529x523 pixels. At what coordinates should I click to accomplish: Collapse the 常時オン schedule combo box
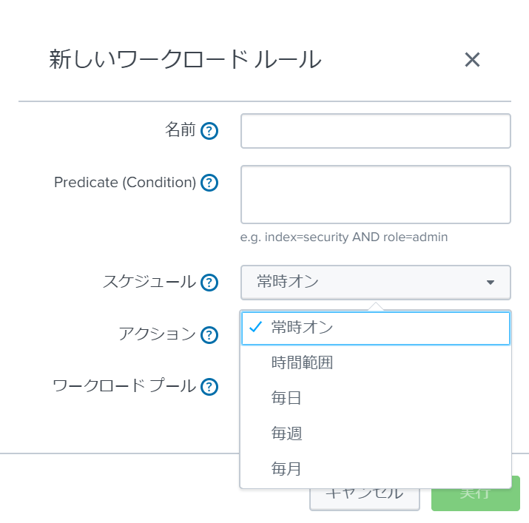point(376,283)
